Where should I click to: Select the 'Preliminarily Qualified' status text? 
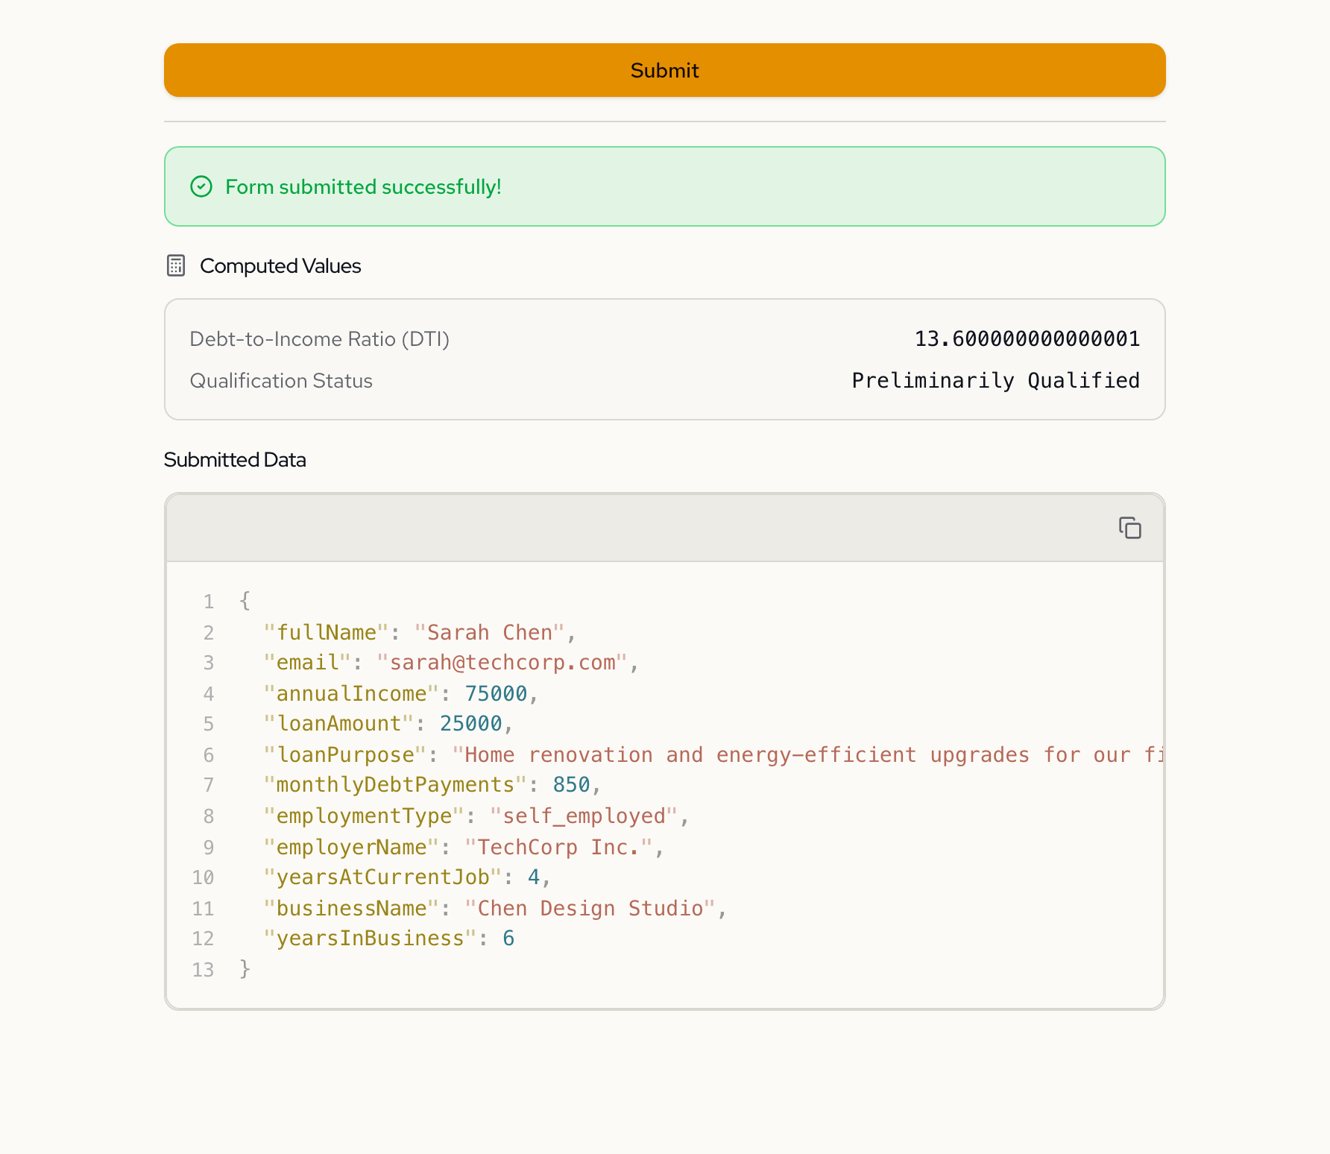[995, 381]
